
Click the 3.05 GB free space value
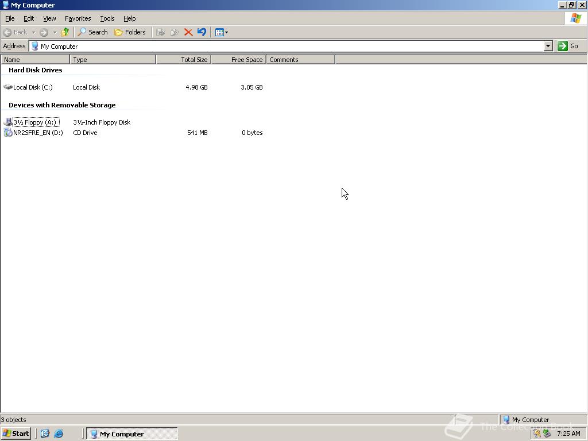(x=252, y=87)
